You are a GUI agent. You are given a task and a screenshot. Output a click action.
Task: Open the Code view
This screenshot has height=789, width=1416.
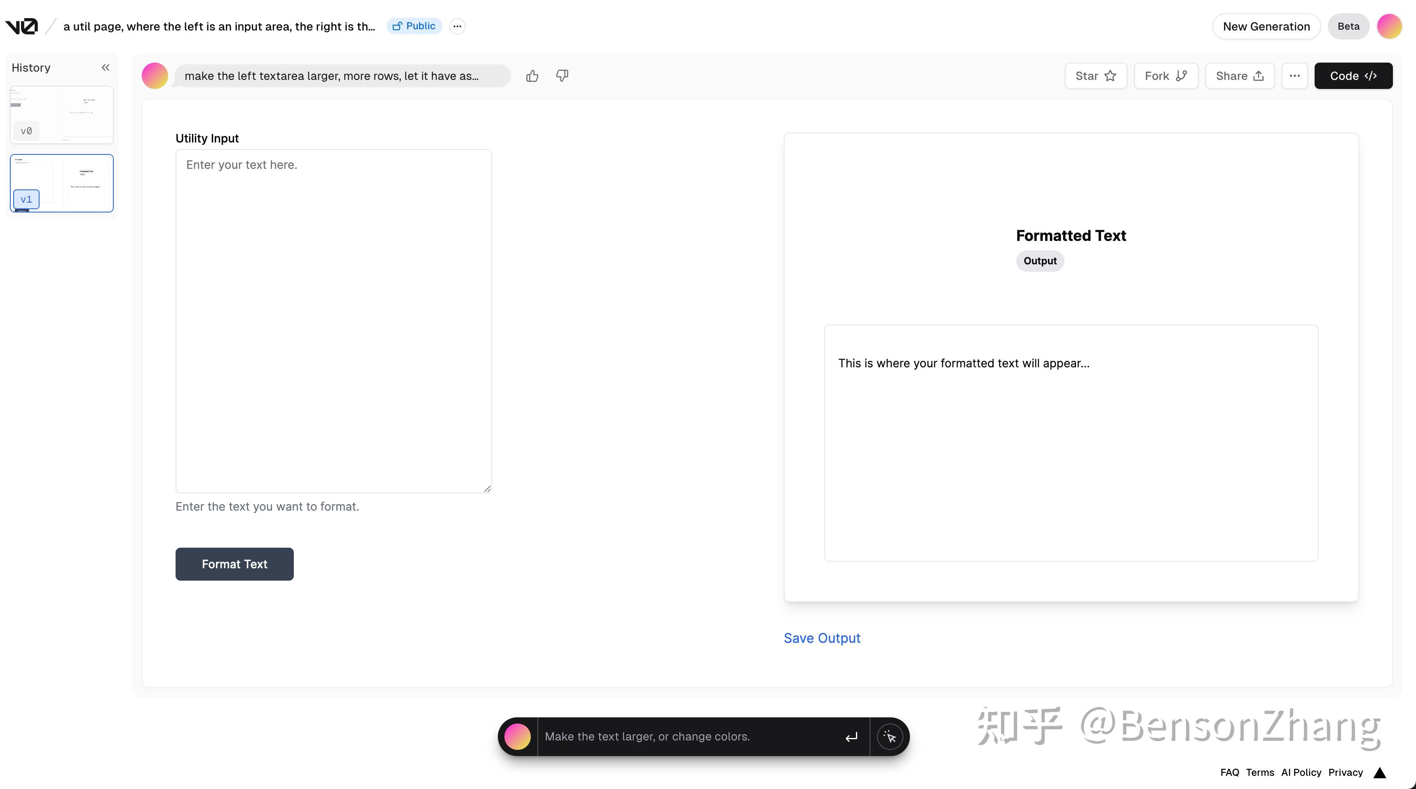coord(1353,76)
